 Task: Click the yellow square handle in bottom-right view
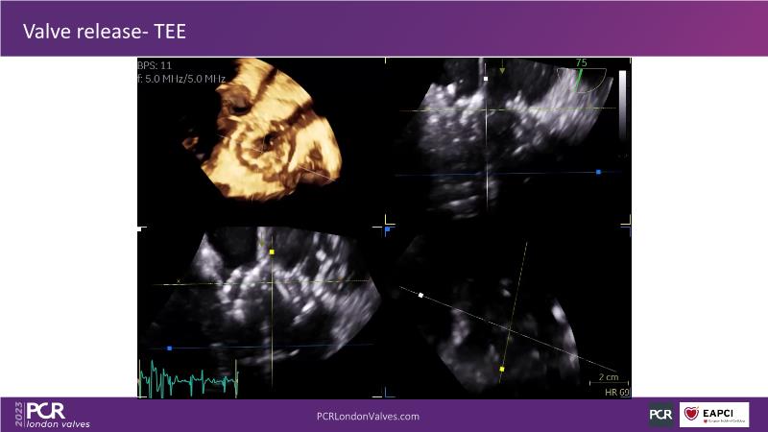(x=501, y=368)
